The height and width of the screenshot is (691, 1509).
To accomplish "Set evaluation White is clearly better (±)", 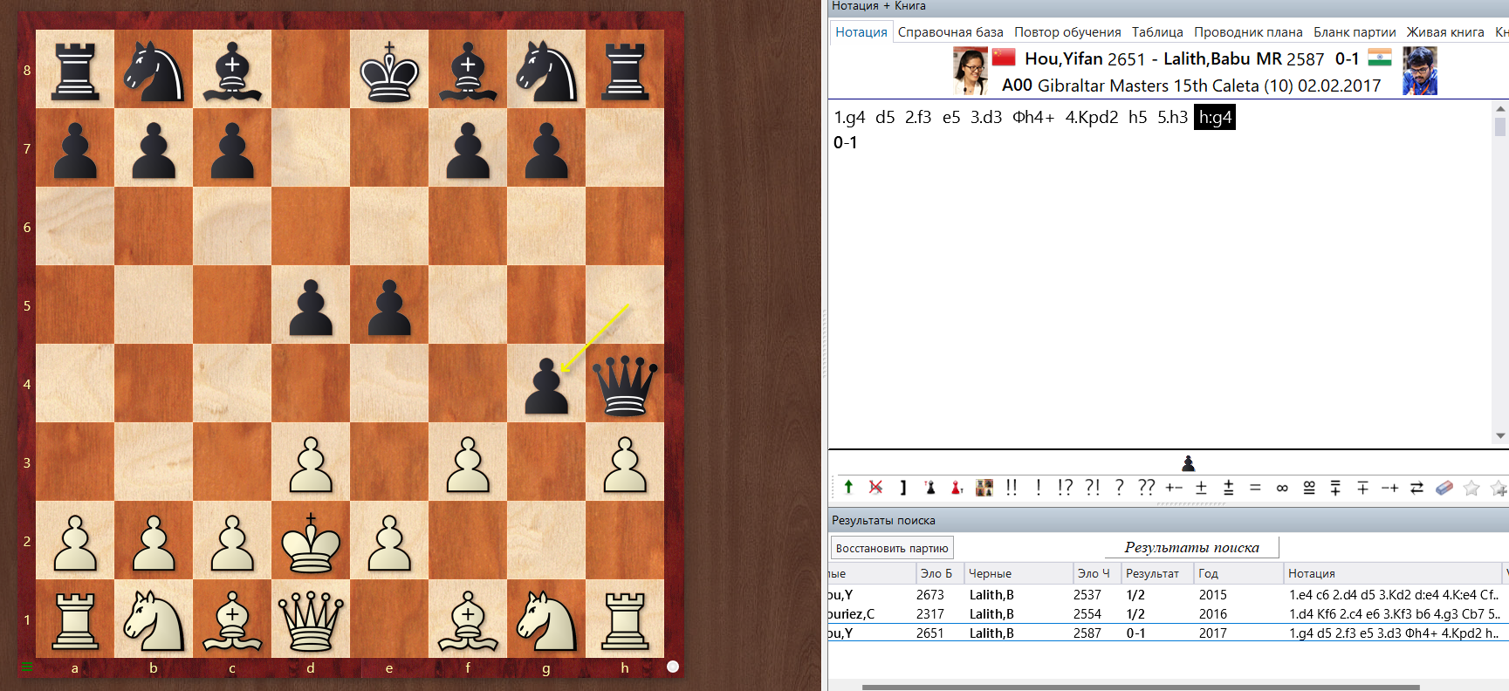I will point(1201,488).
